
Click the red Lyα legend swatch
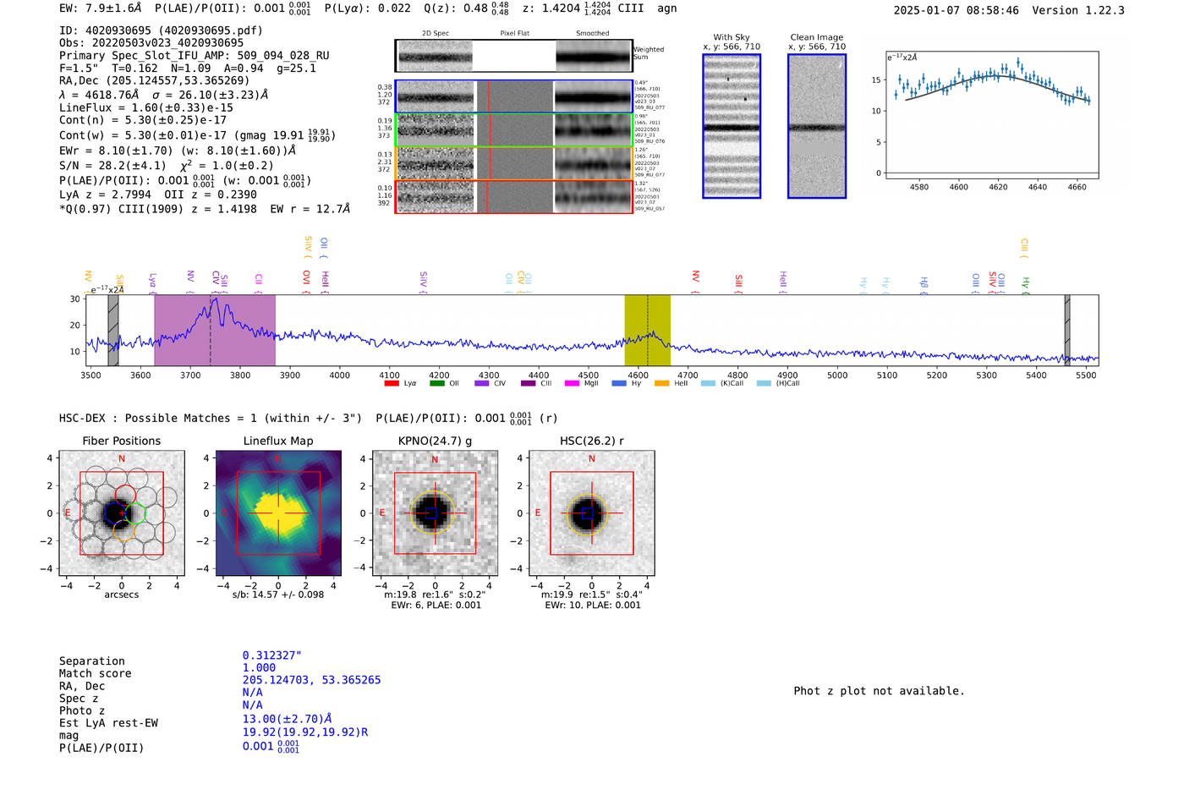pyautogui.click(x=392, y=384)
